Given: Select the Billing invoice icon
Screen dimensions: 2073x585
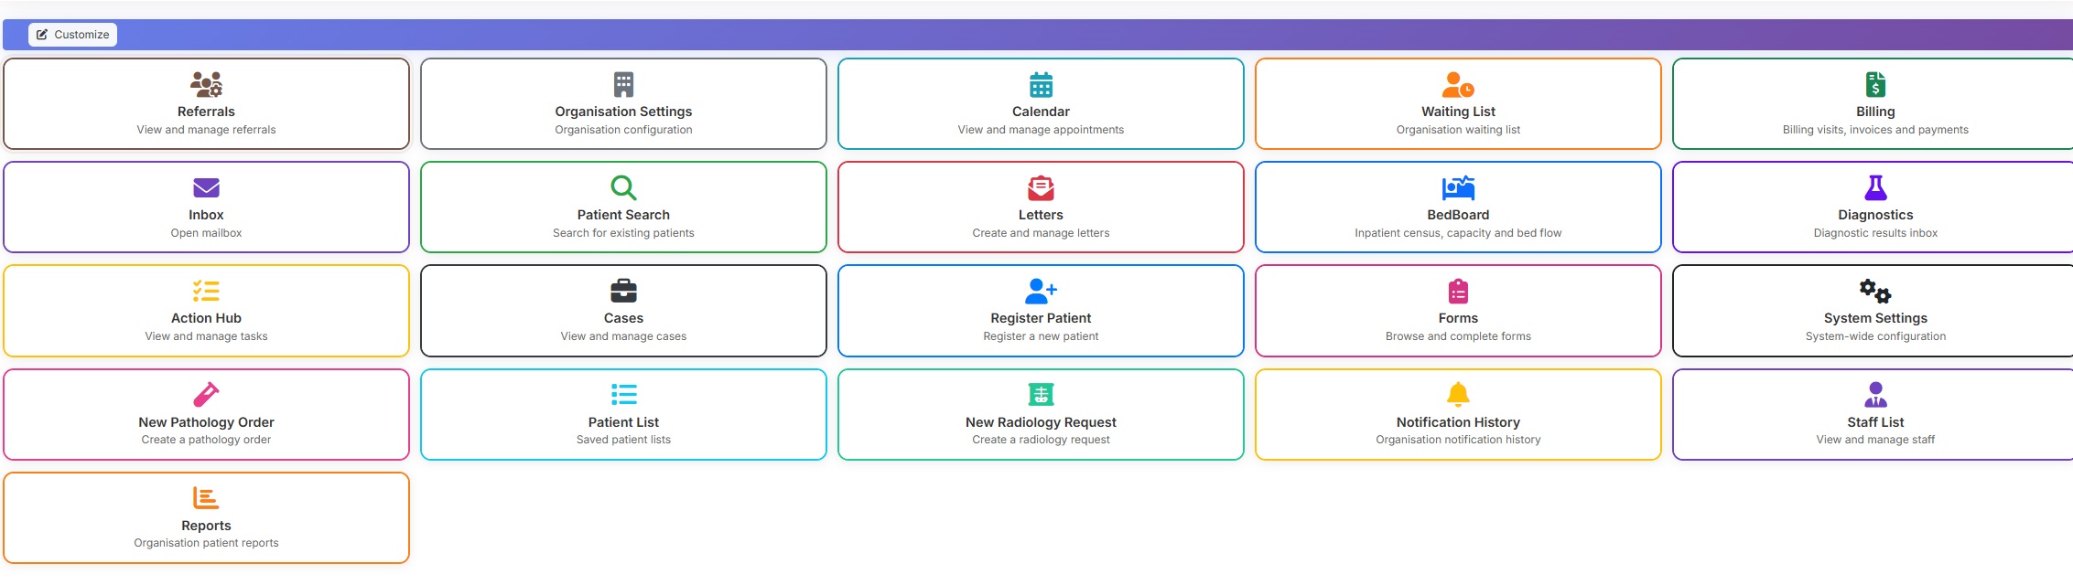Looking at the screenshot, I should (1875, 84).
